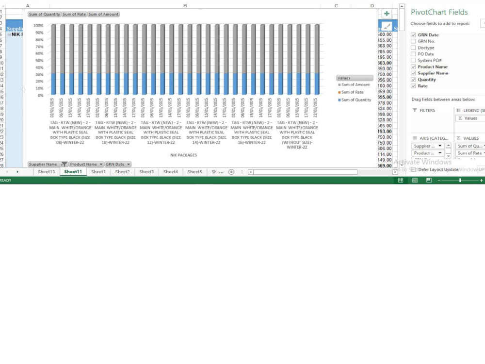485x364 pixels.
Task: Check the System PO# field
Action: click(413, 60)
